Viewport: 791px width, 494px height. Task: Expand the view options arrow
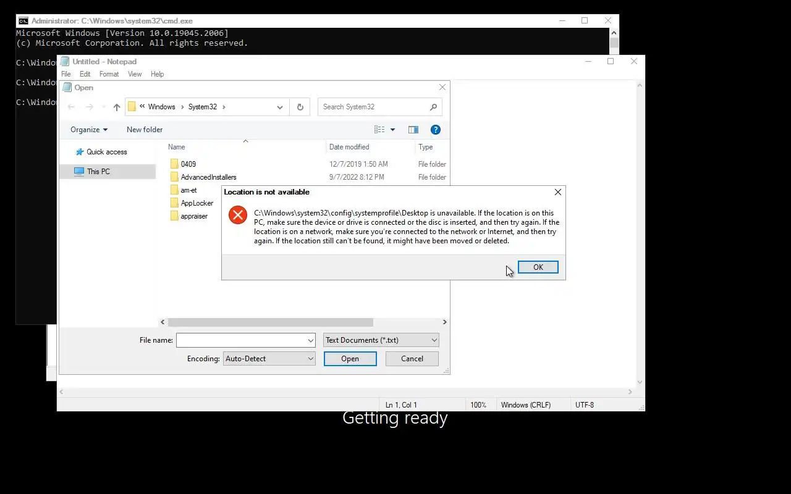tap(392, 130)
